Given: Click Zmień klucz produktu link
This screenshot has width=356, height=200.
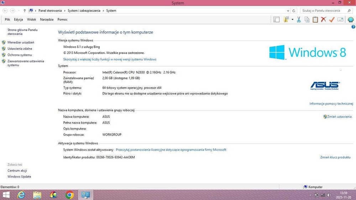Looking at the screenshot, I should [x=335, y=157].
